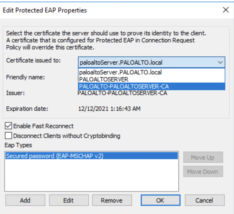The height and width of the screenshot is (214, 234).
Task: Confirm the dialog with OK
Action: [x=160, y=200]
